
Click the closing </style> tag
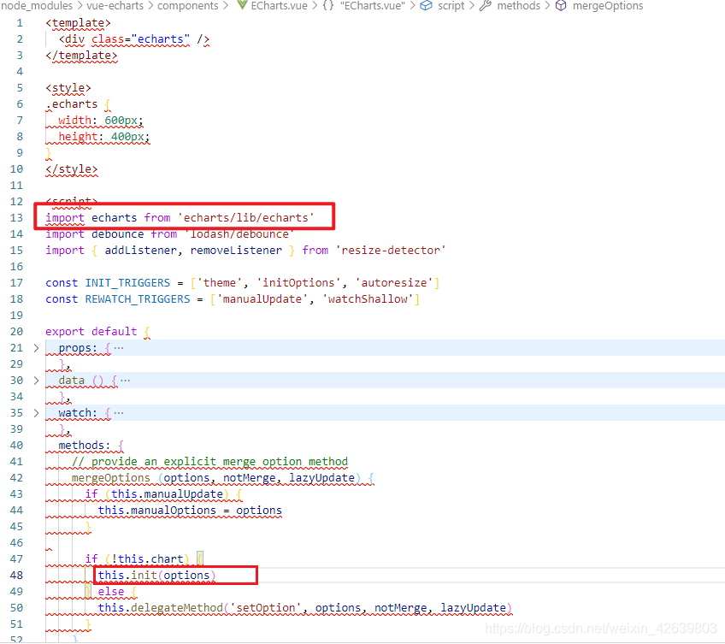coord(72,168)
